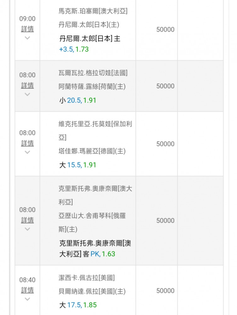Open 詳情 link for the 08:40 match

tap(27, 290)
